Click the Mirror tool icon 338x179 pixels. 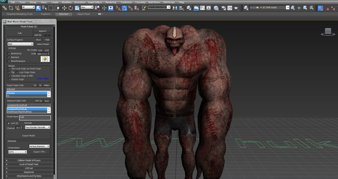coord(175,8)
